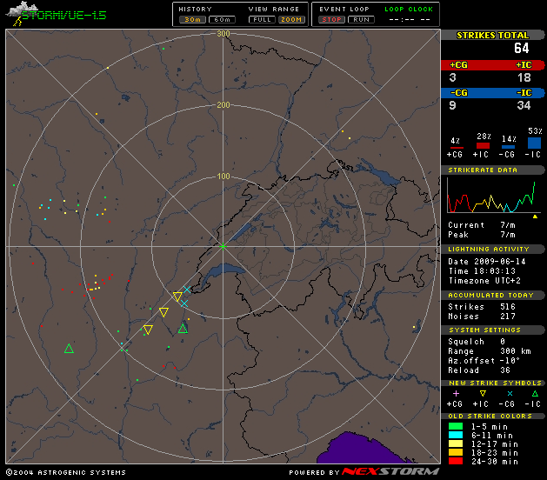This screenshot has height=480, width=547.
Task: Click the -IC count 34
Action: point(524,105)
